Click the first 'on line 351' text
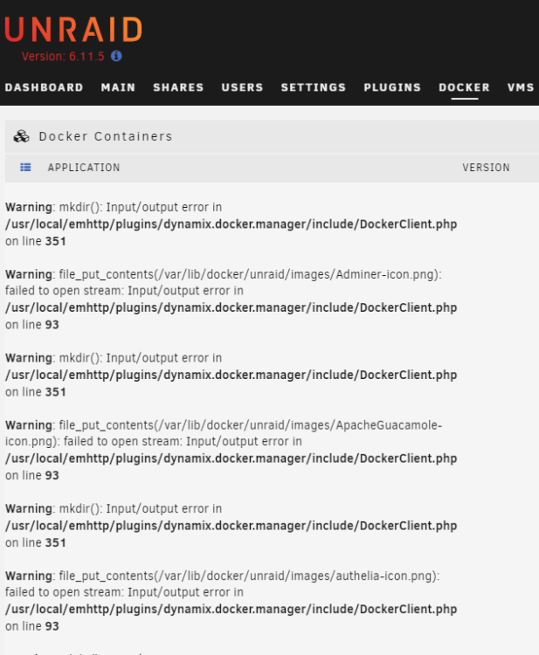This screenshot has height=655, width=539. point(36,241)
